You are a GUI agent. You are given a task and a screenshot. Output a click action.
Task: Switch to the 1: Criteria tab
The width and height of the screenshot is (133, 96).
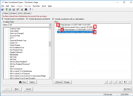5,13
